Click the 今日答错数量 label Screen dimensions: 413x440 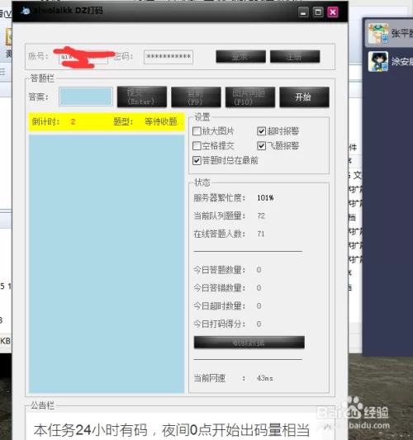[x=219, y=288]
